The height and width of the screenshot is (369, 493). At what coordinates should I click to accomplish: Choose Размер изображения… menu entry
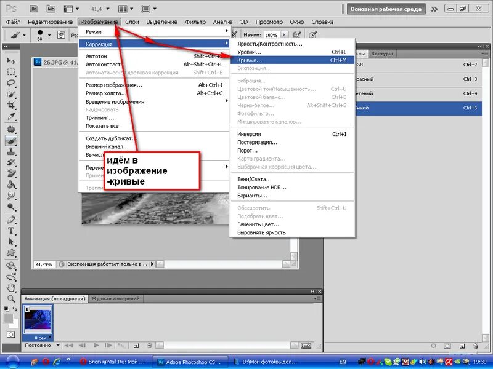click(x=154, y=85)
